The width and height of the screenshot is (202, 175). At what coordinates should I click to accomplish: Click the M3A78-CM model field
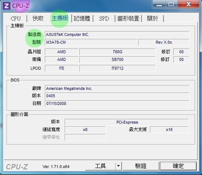pyautogui.click(x=91, y=42)
